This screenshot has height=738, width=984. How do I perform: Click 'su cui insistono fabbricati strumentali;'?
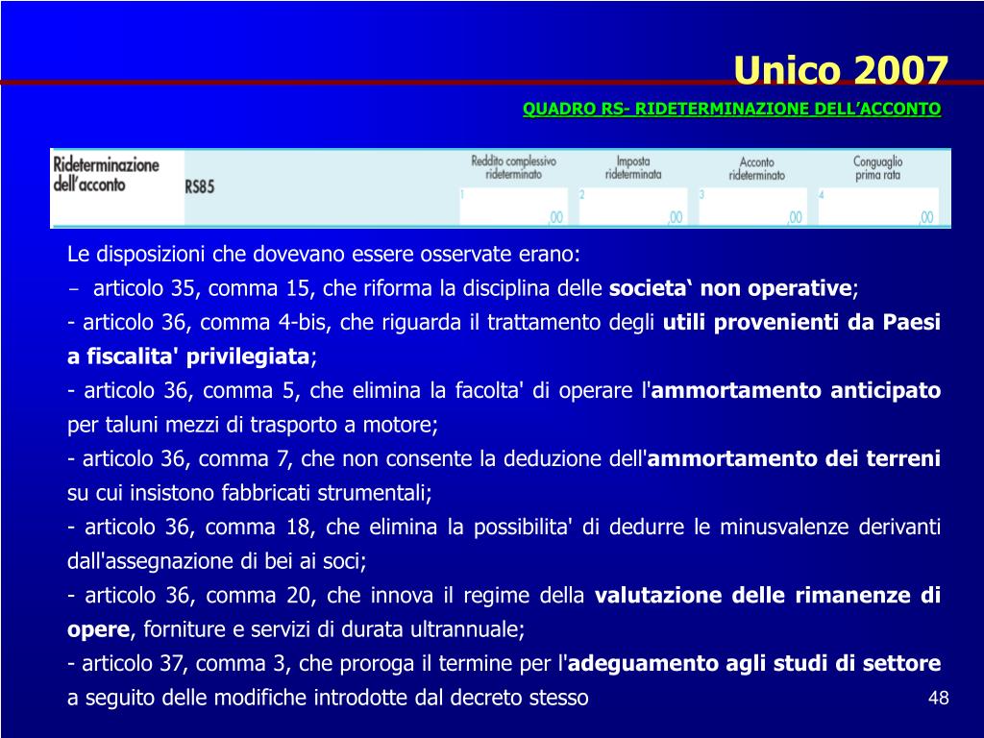pyautogui.click(x=250, y=493)
